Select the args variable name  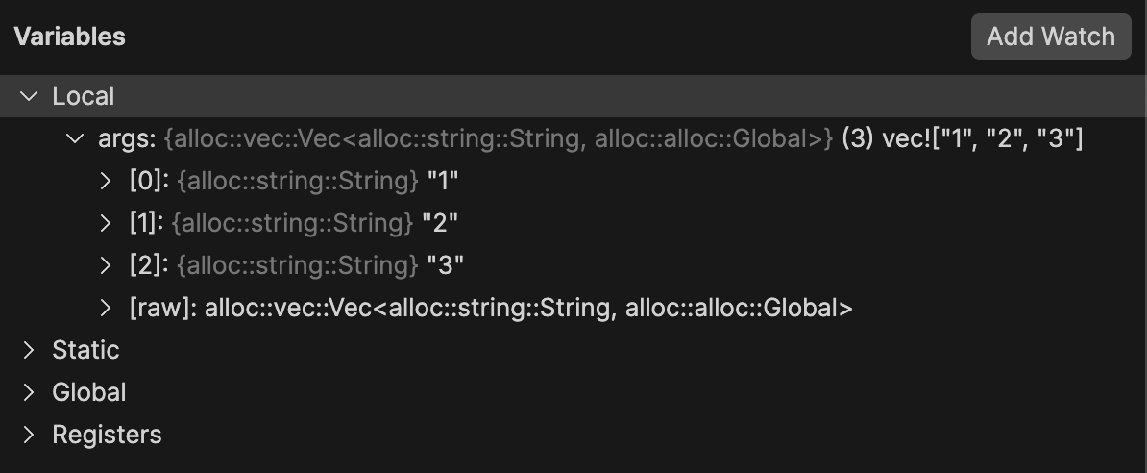click(x=125, y=138)
